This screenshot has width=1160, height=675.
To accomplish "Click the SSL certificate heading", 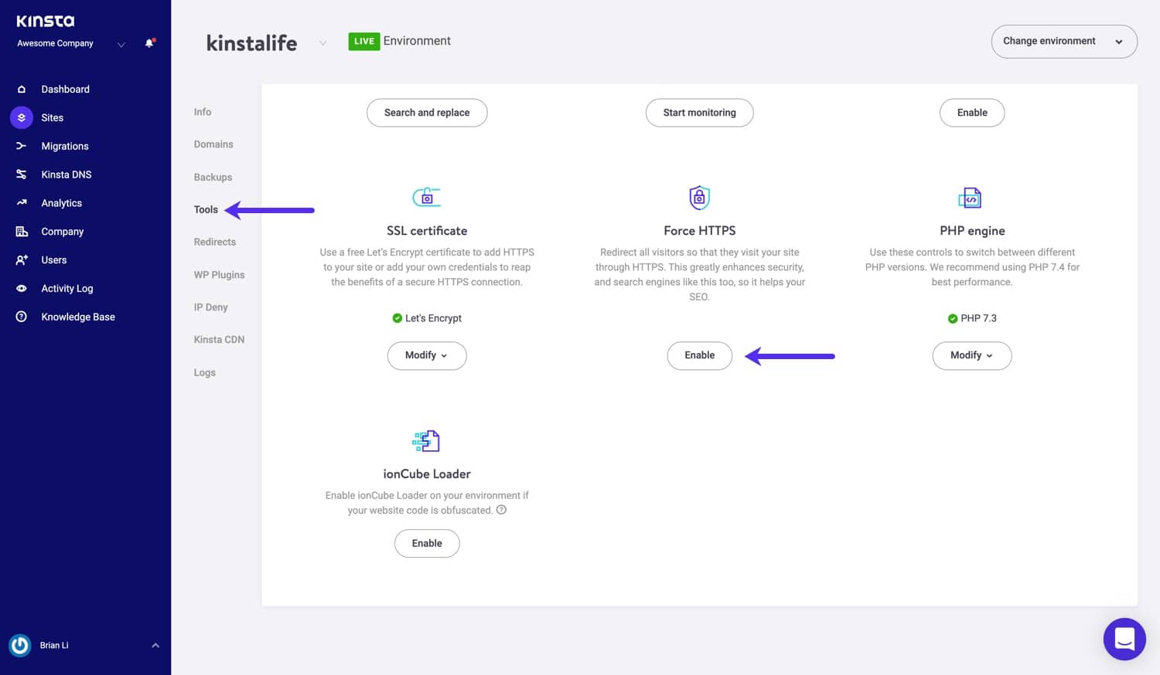I will (x=427, y=231).
